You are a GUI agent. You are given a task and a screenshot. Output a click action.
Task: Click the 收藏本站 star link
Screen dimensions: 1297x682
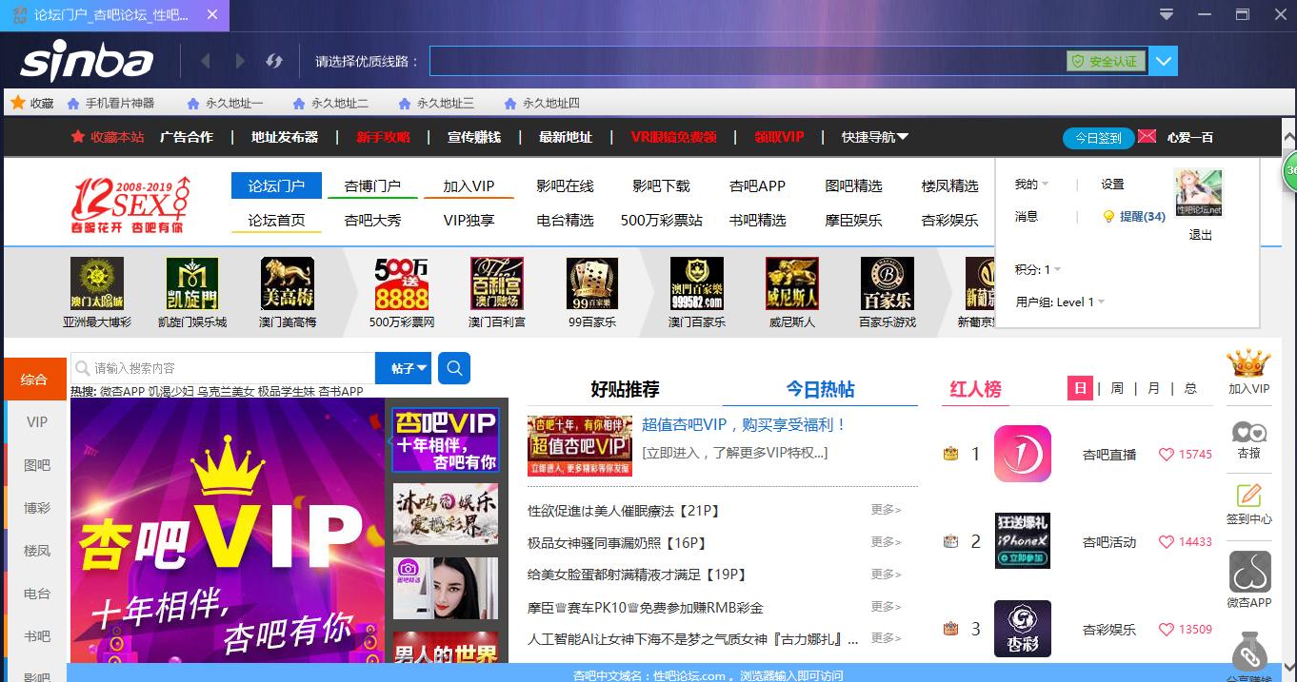pos(108,137)
